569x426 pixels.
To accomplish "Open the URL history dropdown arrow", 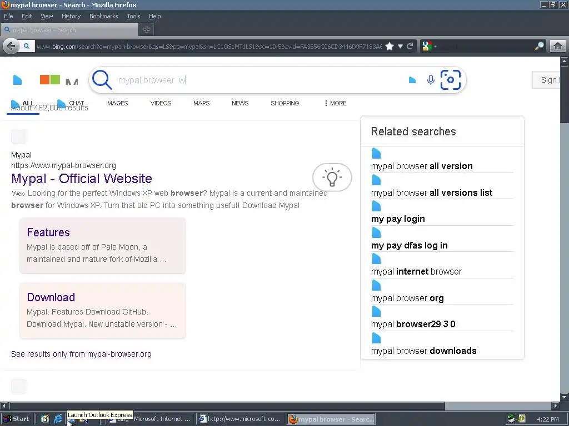I will point(400,47).
